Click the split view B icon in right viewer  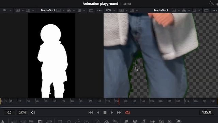coord(132,10)
